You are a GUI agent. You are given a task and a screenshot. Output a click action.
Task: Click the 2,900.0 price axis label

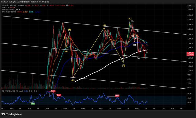[190, 39]
